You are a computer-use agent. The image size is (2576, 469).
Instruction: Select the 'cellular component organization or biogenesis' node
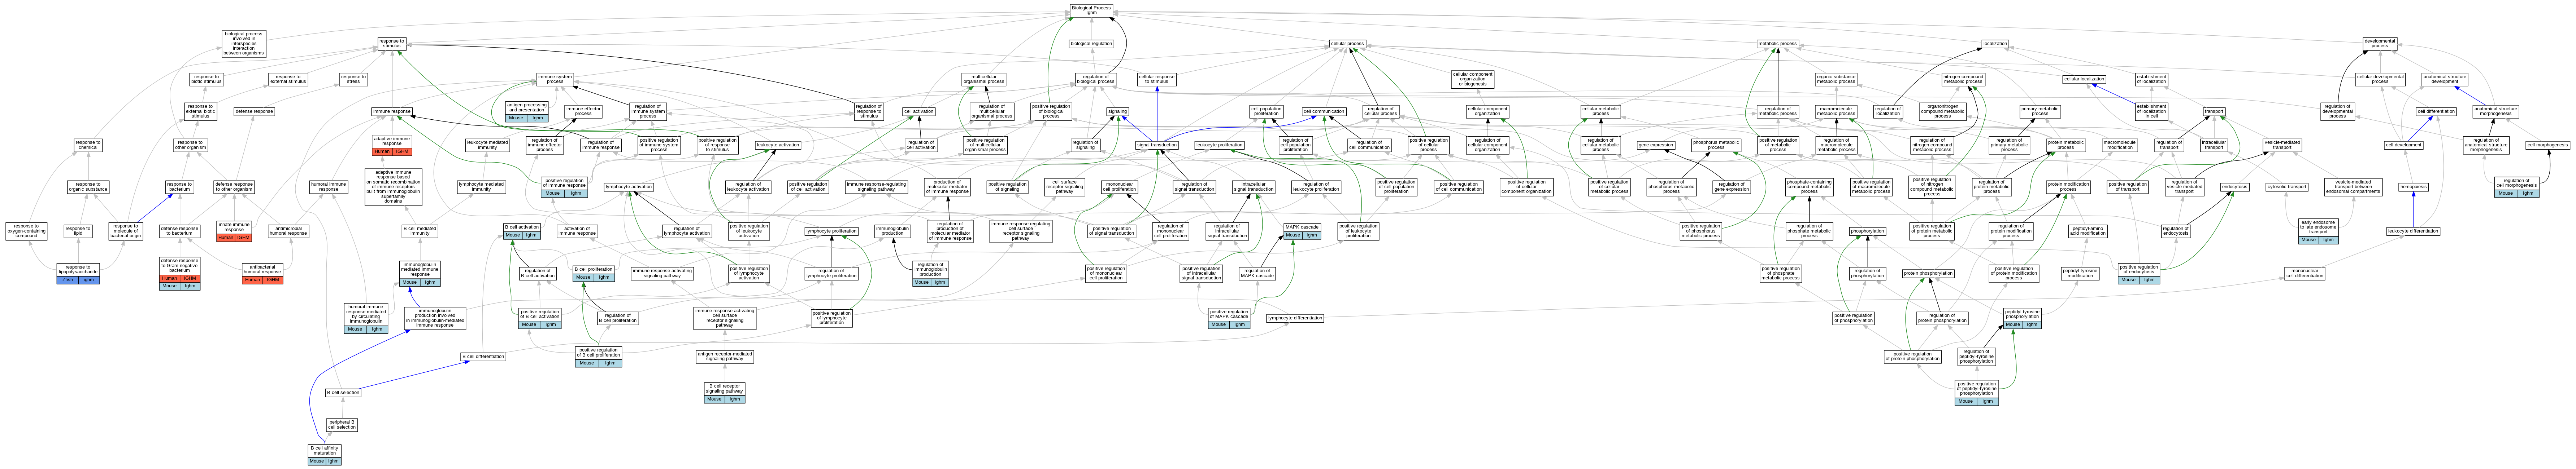click(1473, 79)
